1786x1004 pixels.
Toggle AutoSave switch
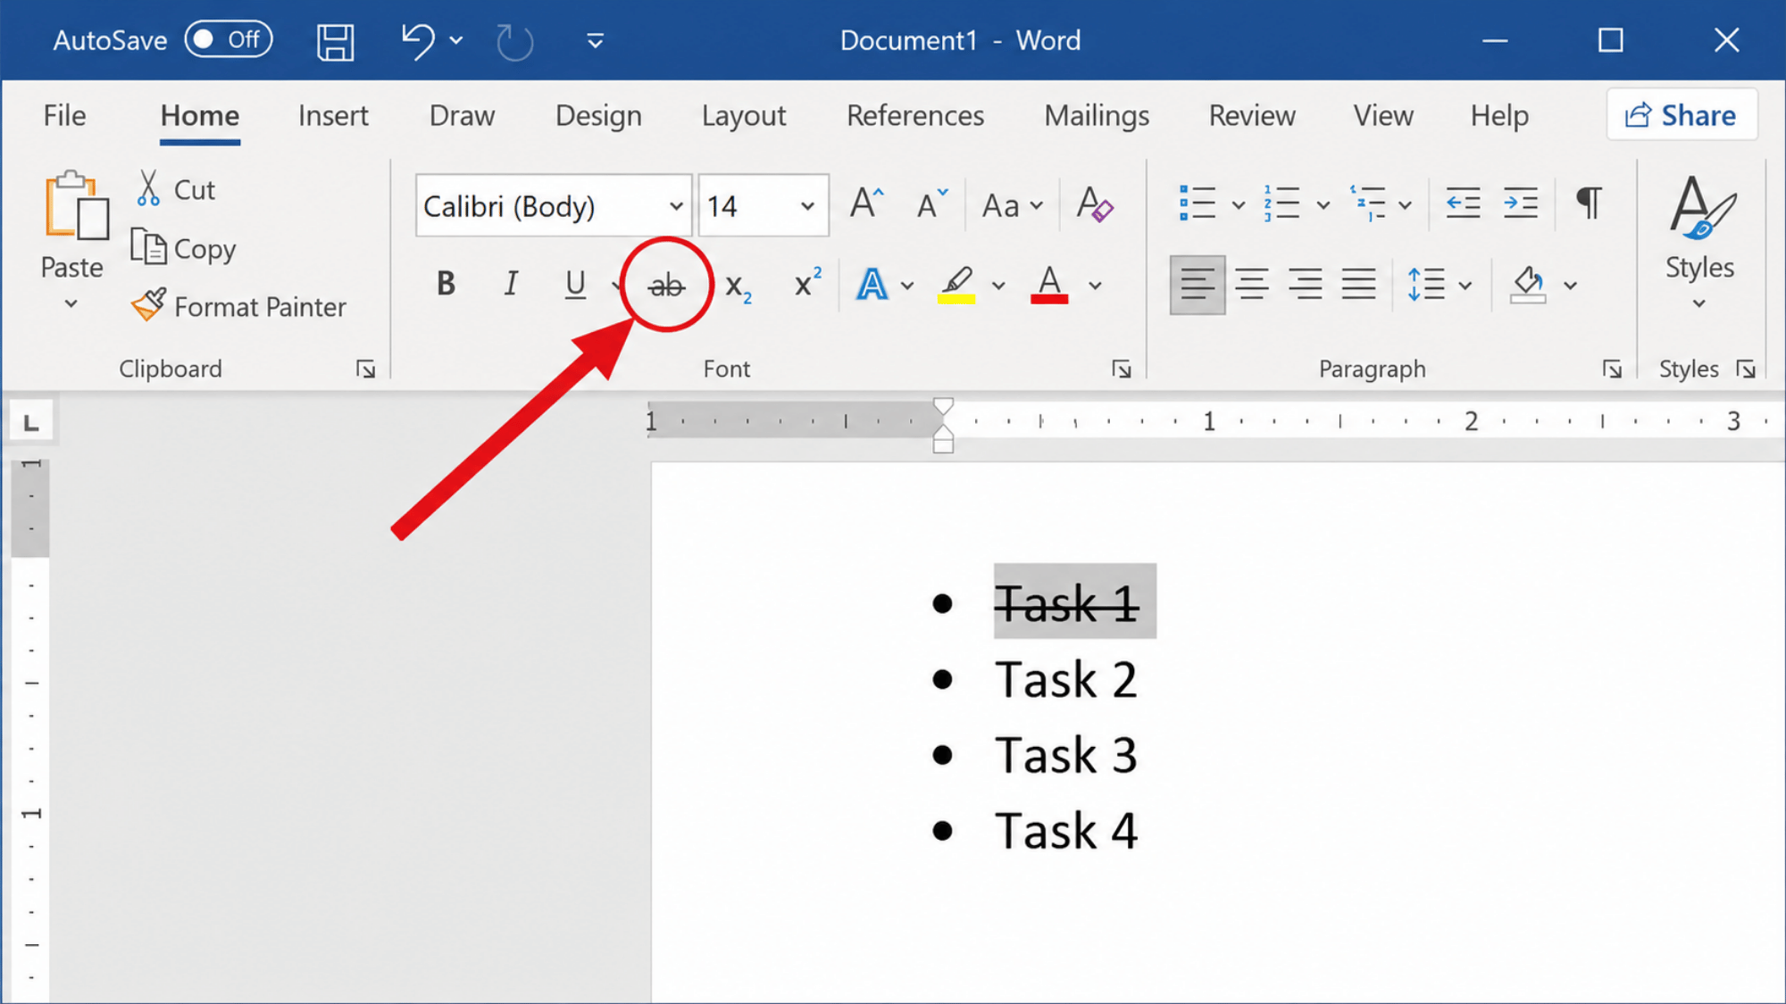coord(229,40)
